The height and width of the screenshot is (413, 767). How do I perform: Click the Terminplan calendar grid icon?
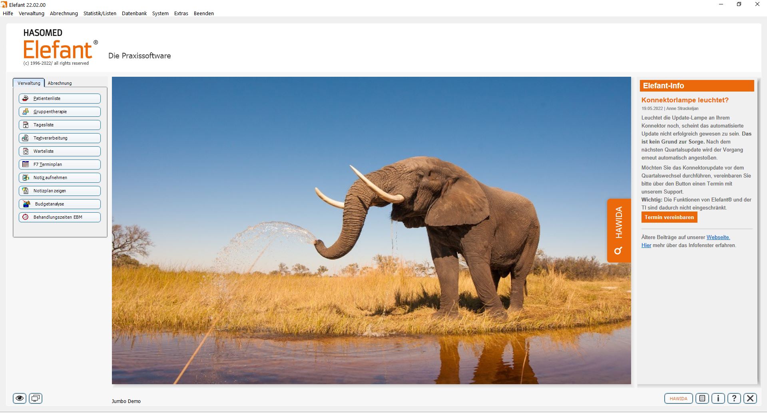(x=26, y=164)
